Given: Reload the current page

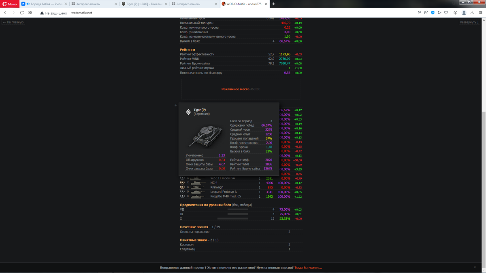Looking at the screenshot, I should (22, 13).
